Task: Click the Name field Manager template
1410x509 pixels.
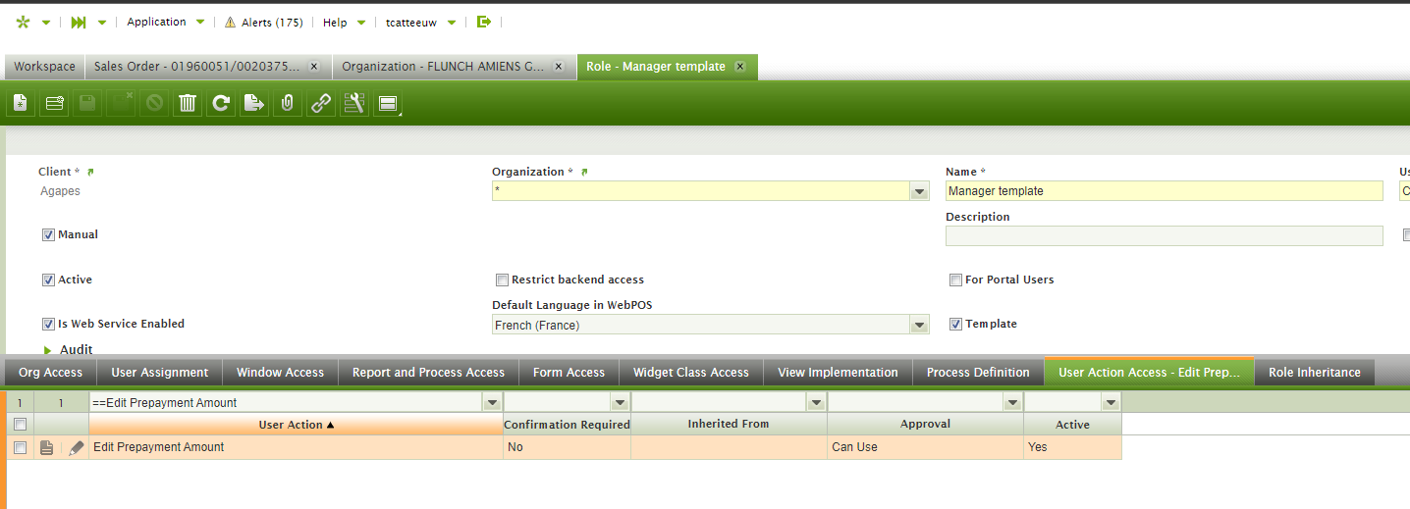Action: 1164,191
